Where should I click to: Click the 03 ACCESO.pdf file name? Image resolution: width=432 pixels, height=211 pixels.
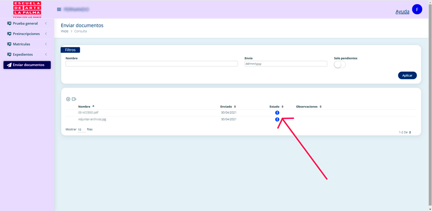[x=88, y=113]
